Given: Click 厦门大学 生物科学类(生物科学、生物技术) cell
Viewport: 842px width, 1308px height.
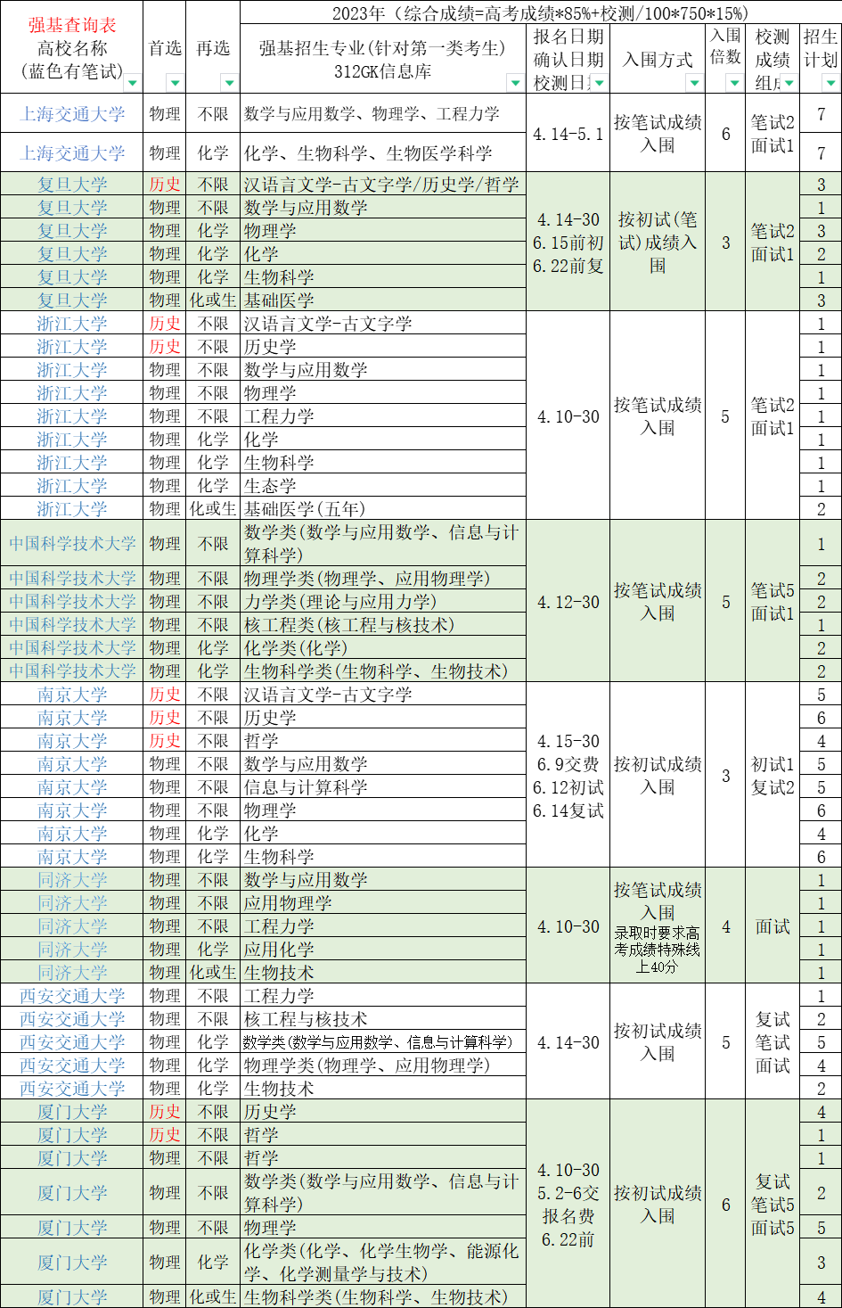Looking at the screenshot, I should (x=383, y=1296).
